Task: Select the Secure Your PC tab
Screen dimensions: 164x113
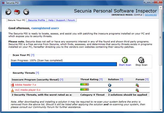Action: click(16, 20)
